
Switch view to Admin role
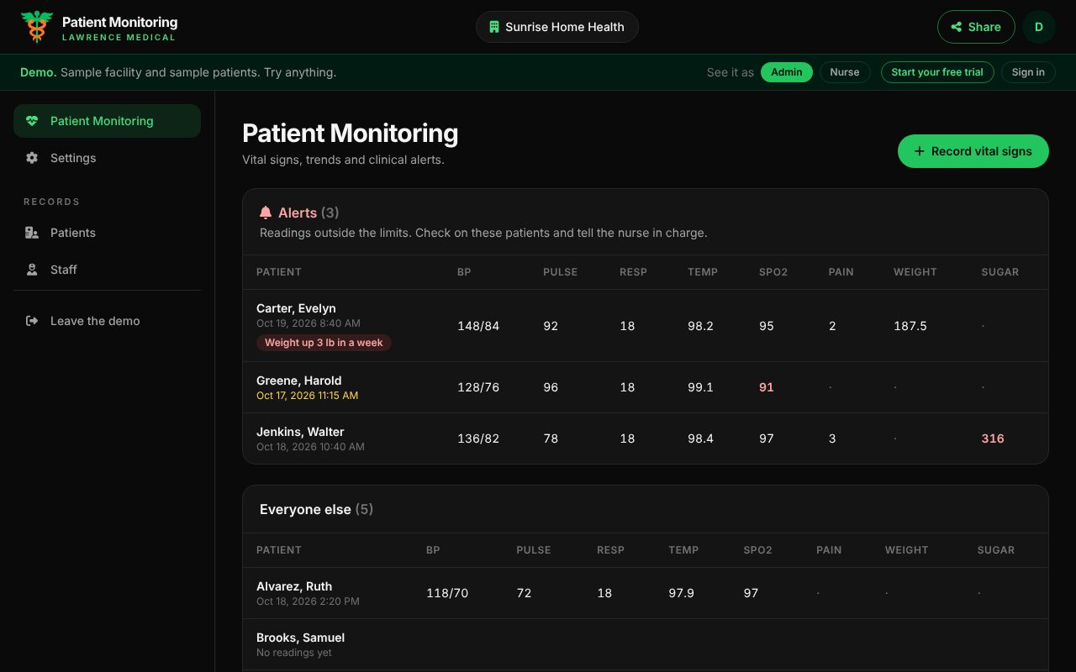[x=787, y=72]
